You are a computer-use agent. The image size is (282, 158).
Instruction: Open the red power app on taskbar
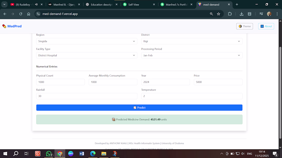(38, 154)
